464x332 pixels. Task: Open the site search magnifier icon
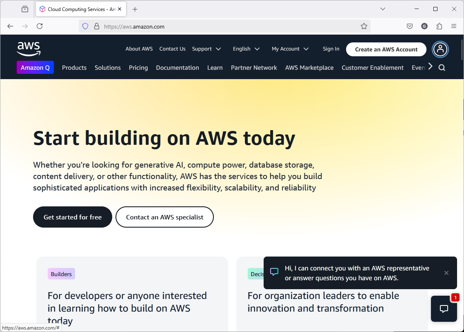pos(442,68)
